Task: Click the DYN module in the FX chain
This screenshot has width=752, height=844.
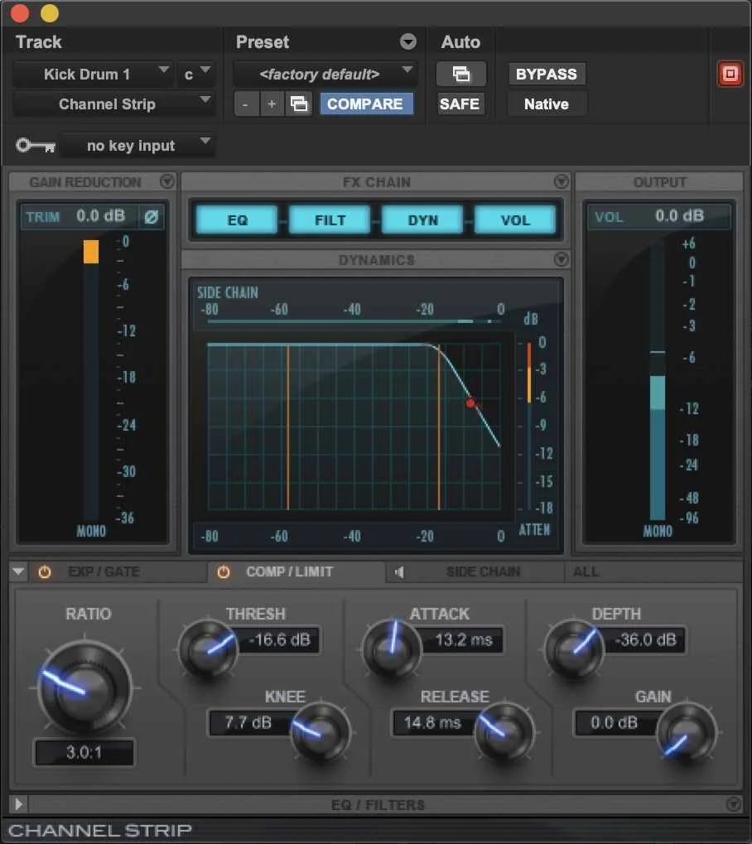Action: [422, 220]
